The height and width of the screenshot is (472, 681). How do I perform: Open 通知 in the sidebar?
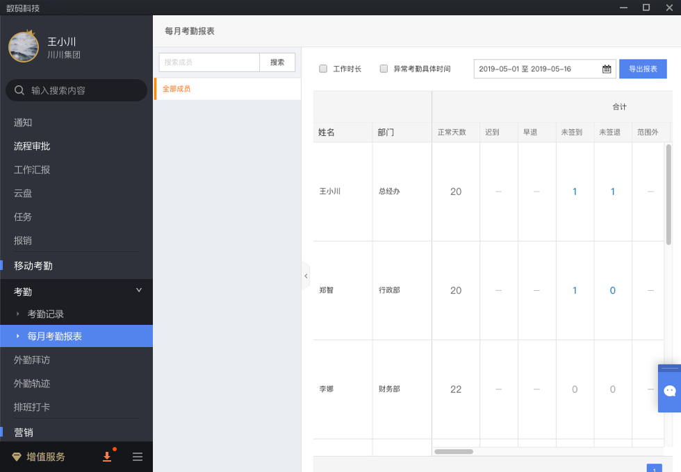[22, 123]
